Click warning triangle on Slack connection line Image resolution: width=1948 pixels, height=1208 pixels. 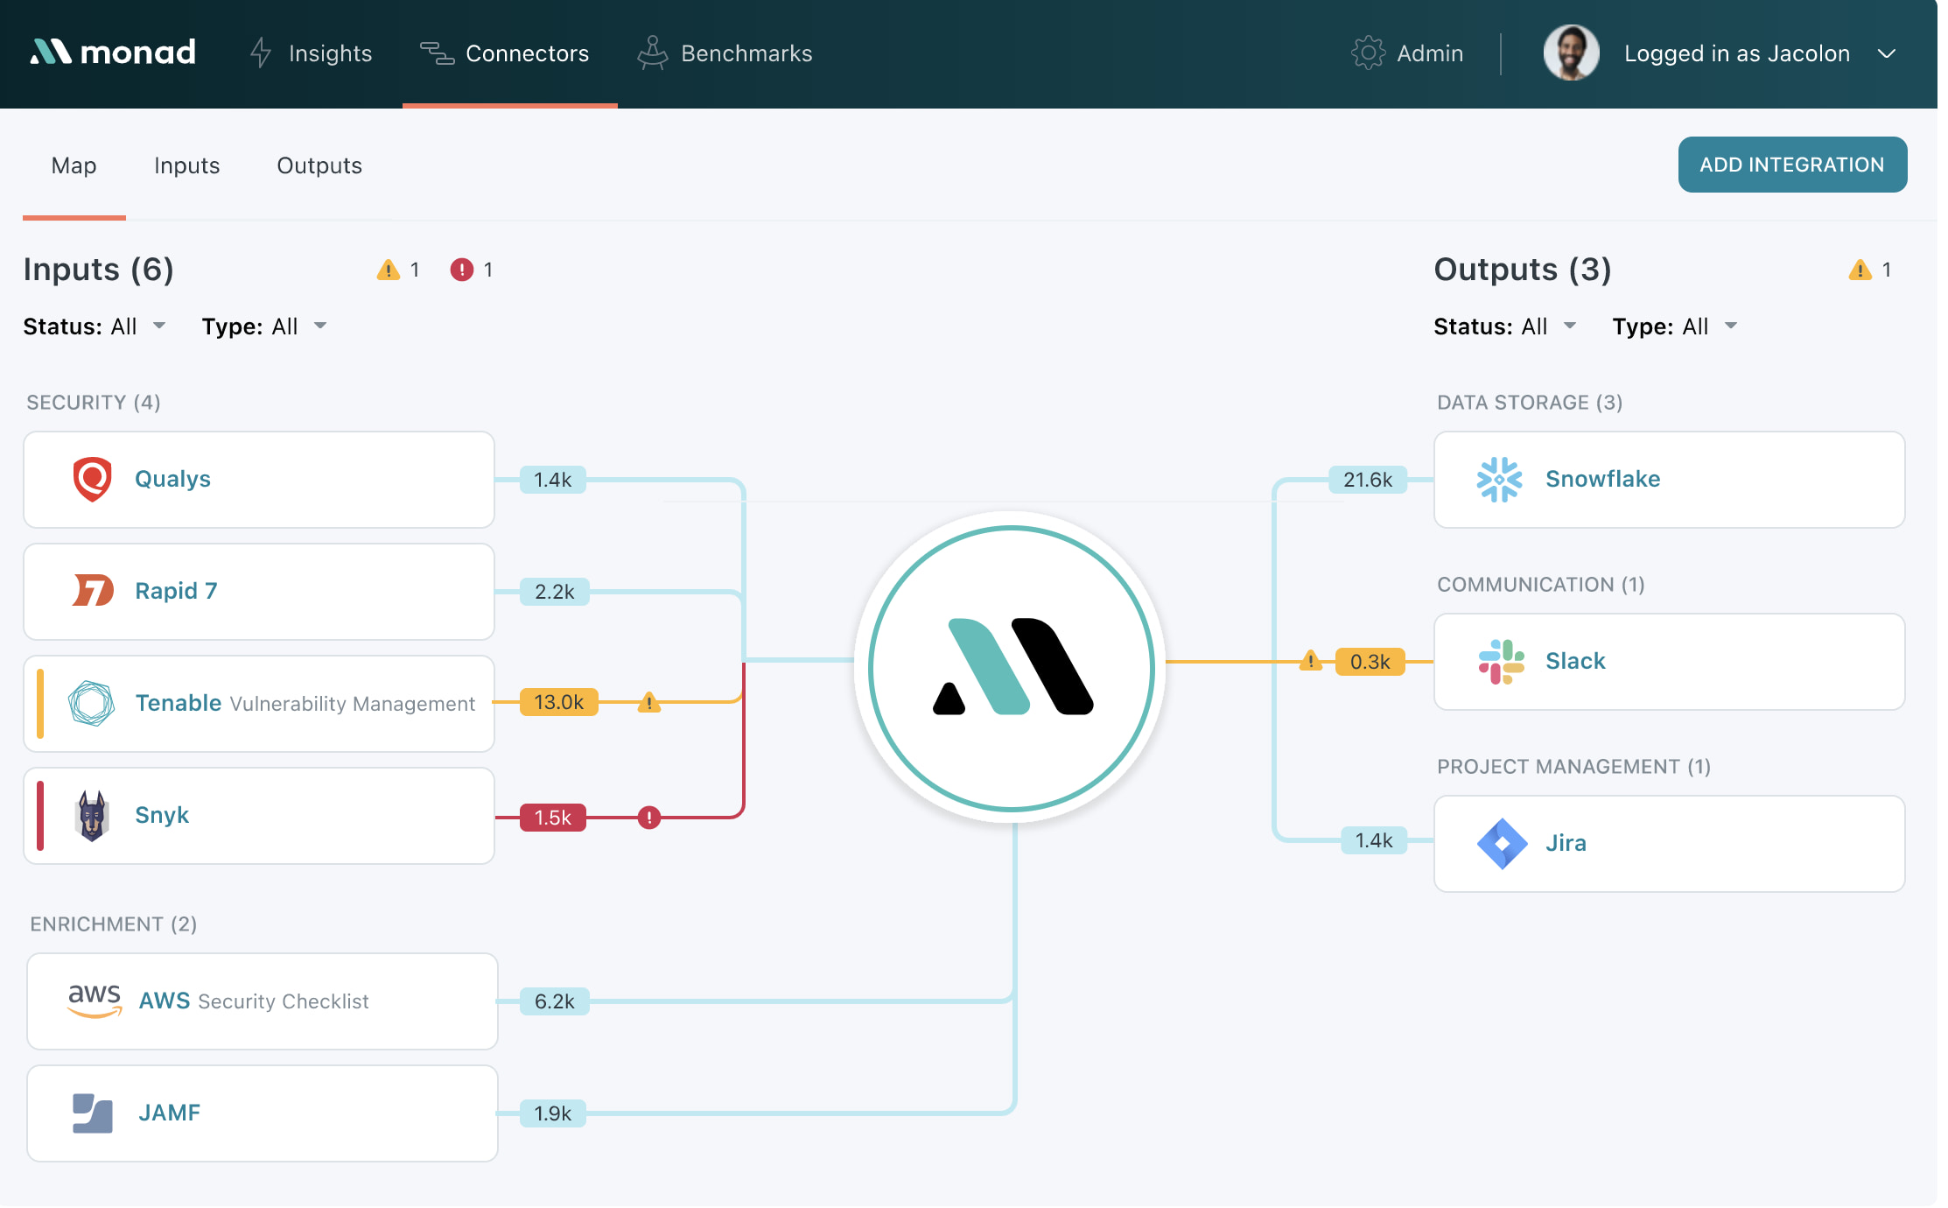[x=1310, y=660]
